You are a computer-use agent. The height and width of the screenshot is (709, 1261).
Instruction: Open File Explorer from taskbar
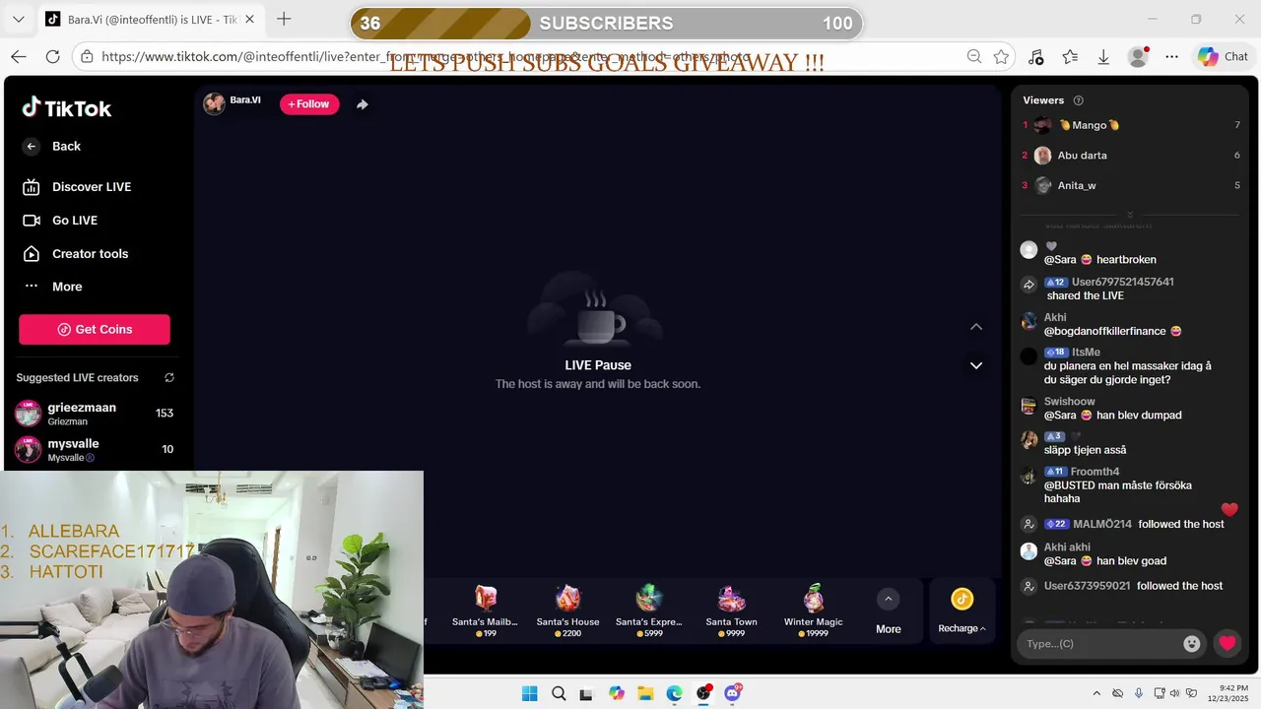(x=645, y=693)
